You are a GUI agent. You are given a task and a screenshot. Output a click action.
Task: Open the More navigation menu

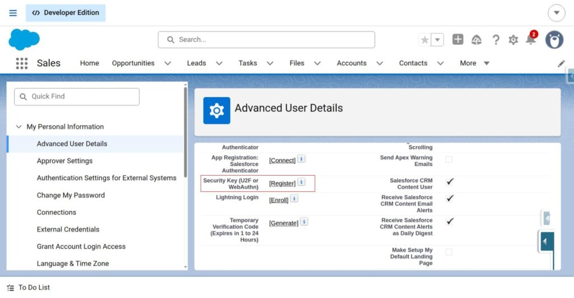coord(474,63)
